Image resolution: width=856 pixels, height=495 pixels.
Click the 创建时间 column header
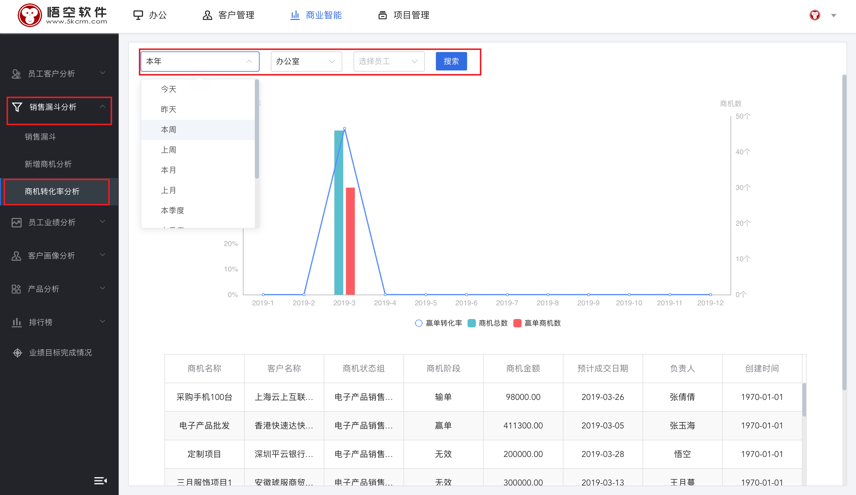click(762, 369)
